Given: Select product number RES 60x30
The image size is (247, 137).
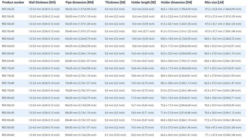Looking at the screenshot, I should pyautogui.click(x=8, y=54).
